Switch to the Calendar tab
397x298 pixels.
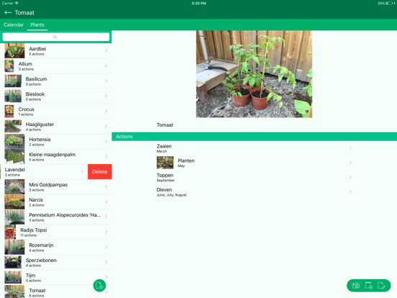coord(14,24)
